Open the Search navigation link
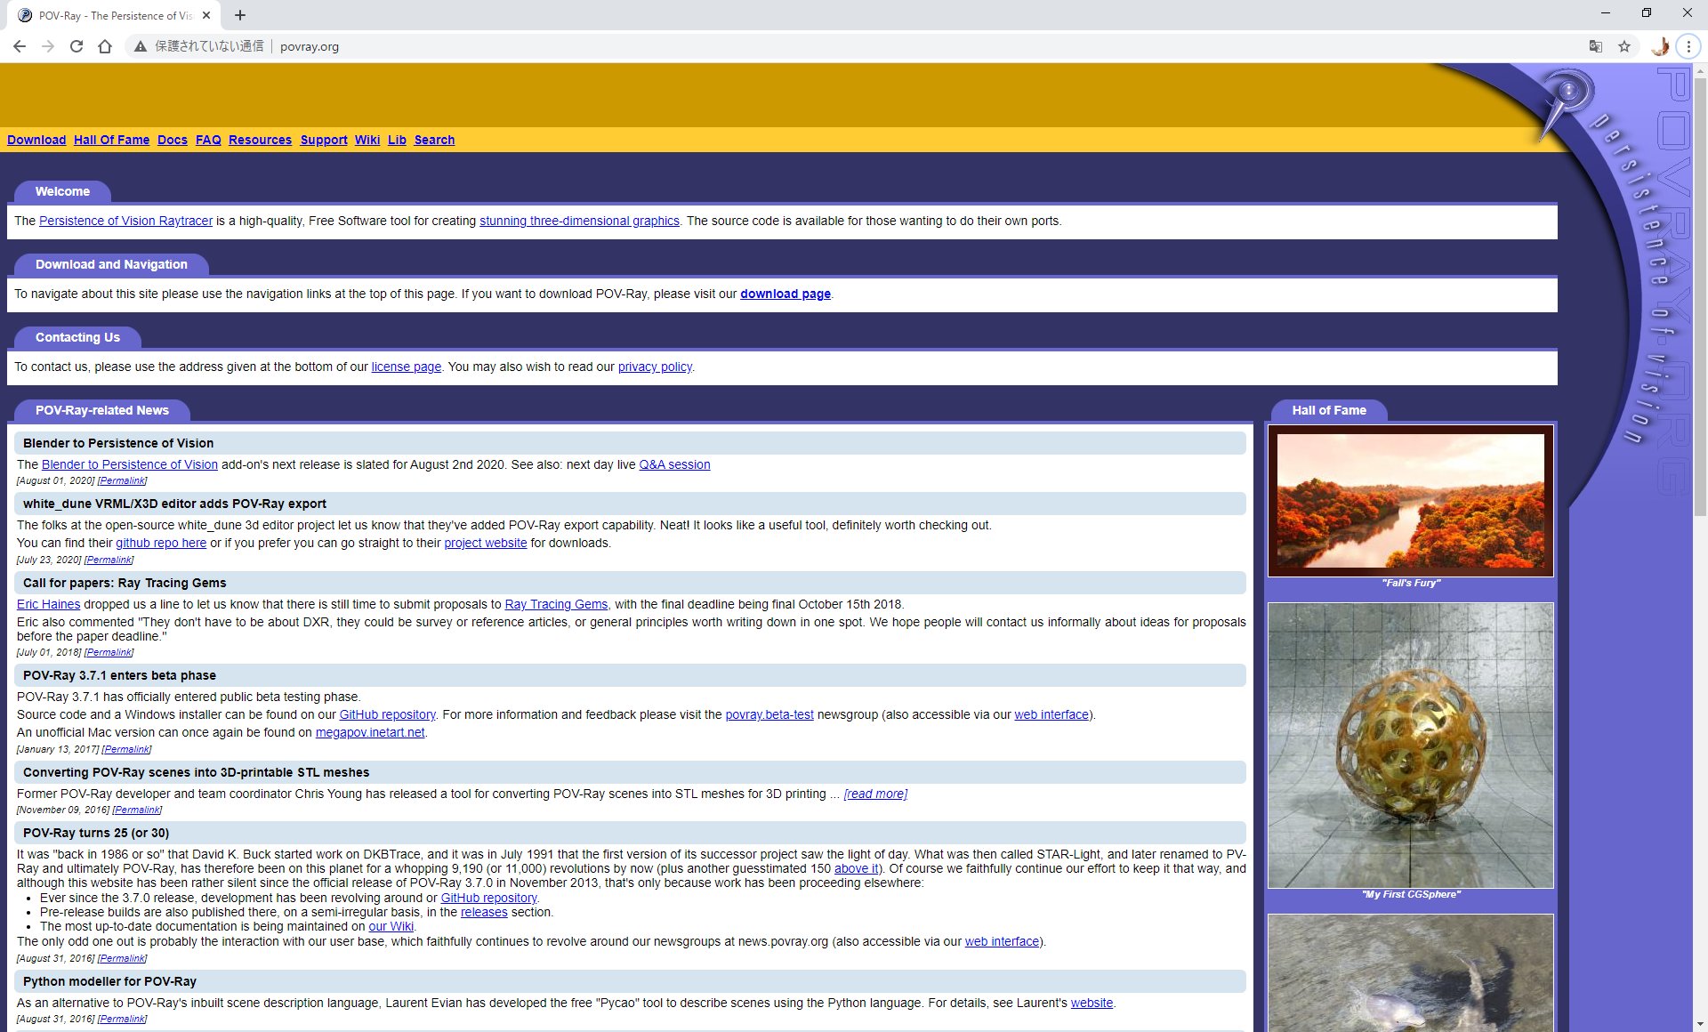The image size is (1708, 1032). point(434,140)
